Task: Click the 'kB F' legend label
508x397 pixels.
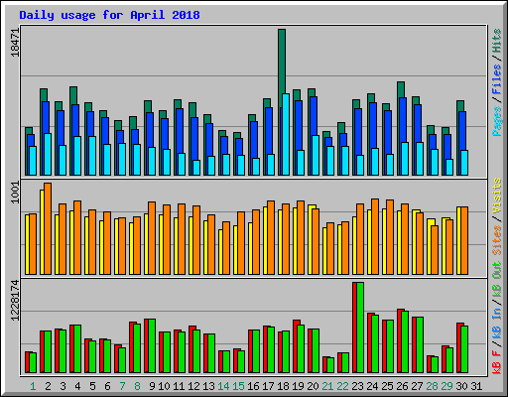Action: 497,362
